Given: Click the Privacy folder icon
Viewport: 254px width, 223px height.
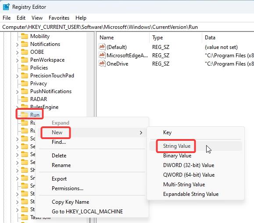Looking at the screenshot, I should 25,84.
